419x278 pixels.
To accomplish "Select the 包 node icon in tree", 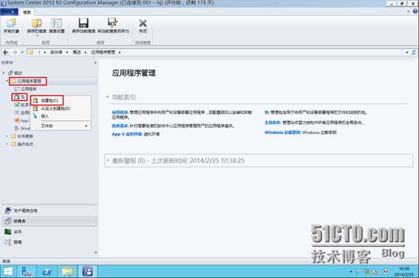I will [17, 97].
